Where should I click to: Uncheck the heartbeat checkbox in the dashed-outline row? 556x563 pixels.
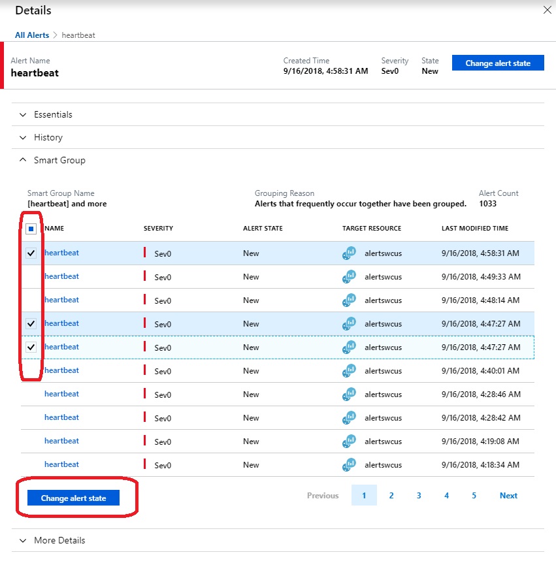(x=31, y=347)
